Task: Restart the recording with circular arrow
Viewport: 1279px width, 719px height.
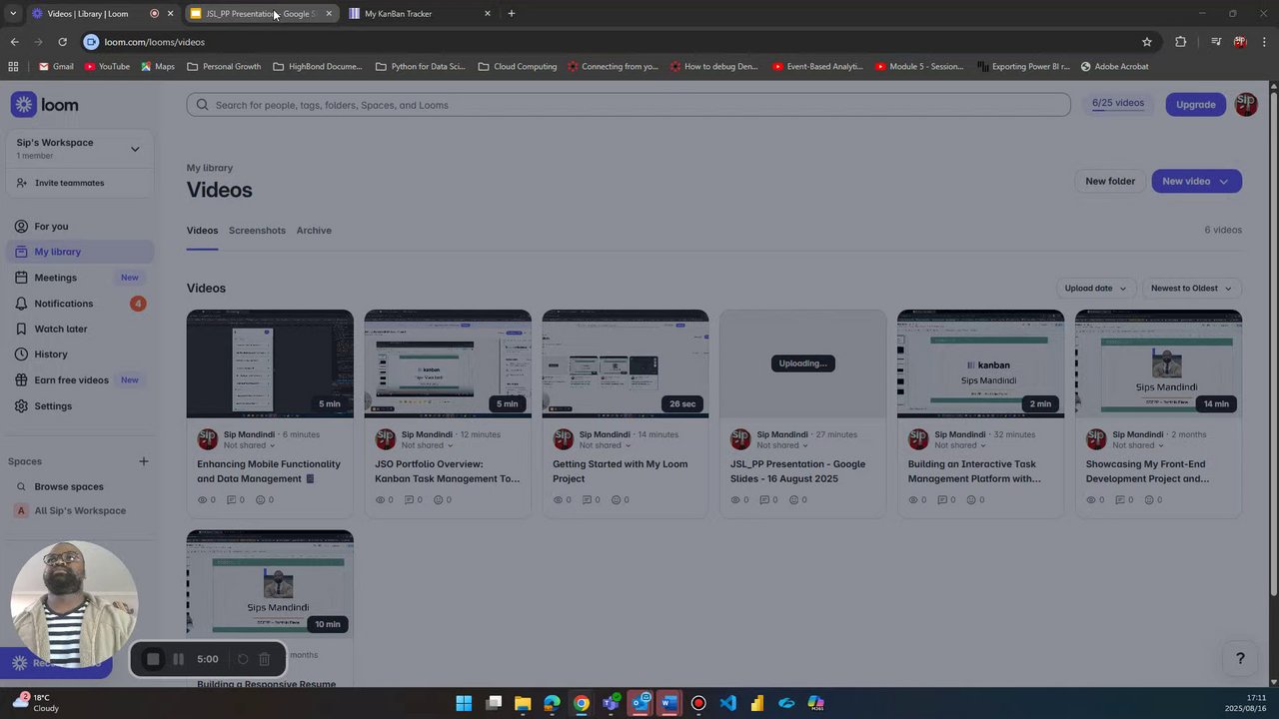Action: (243, 659)
